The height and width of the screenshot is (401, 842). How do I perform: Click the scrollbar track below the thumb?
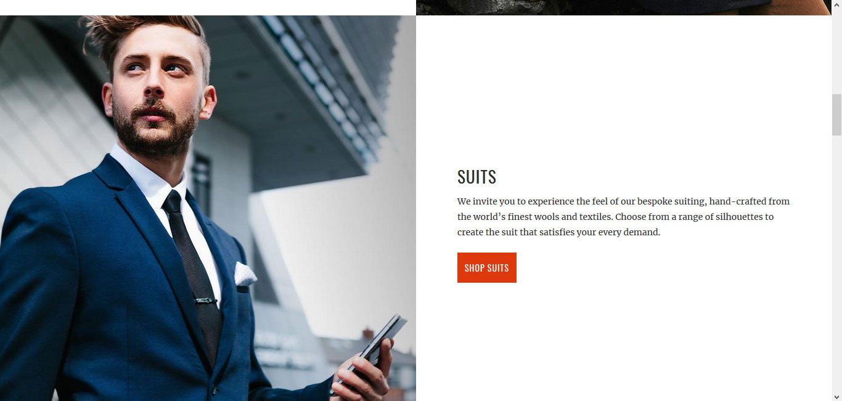click(836, 263)
